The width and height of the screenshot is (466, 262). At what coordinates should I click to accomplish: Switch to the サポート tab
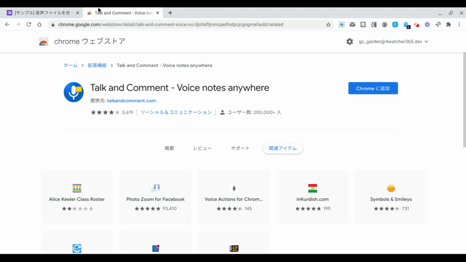click(240, 148)
